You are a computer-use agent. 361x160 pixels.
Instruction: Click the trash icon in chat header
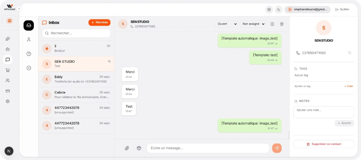click(282, 24)
